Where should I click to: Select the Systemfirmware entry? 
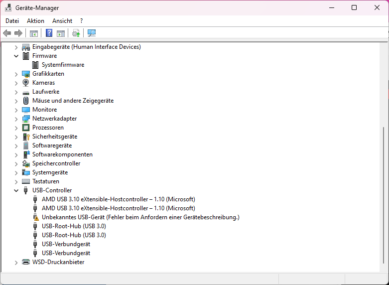pyautogui.click(x=63, y=65)
